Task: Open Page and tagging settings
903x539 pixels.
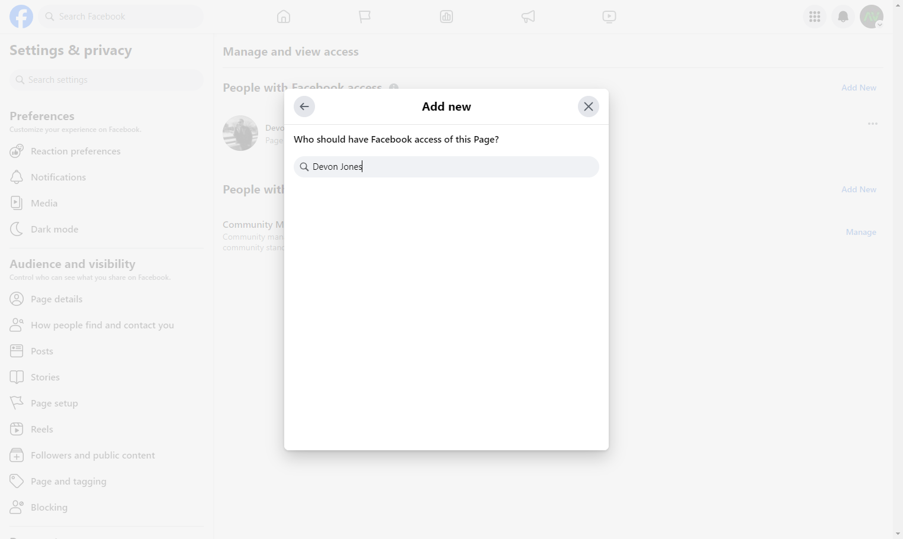Action: [x=107, y=482]
